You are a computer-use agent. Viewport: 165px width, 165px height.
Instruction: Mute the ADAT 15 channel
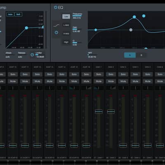74,81
